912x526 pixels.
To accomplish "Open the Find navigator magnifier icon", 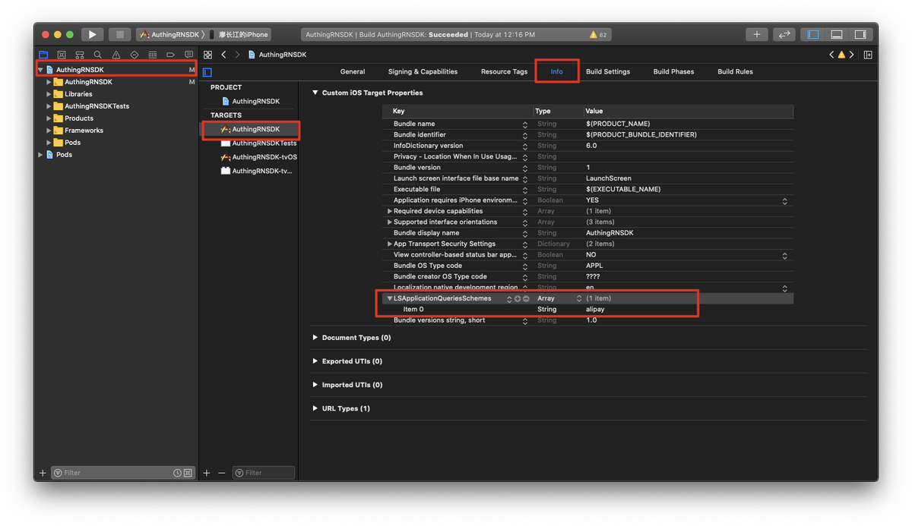I will 97,55.
